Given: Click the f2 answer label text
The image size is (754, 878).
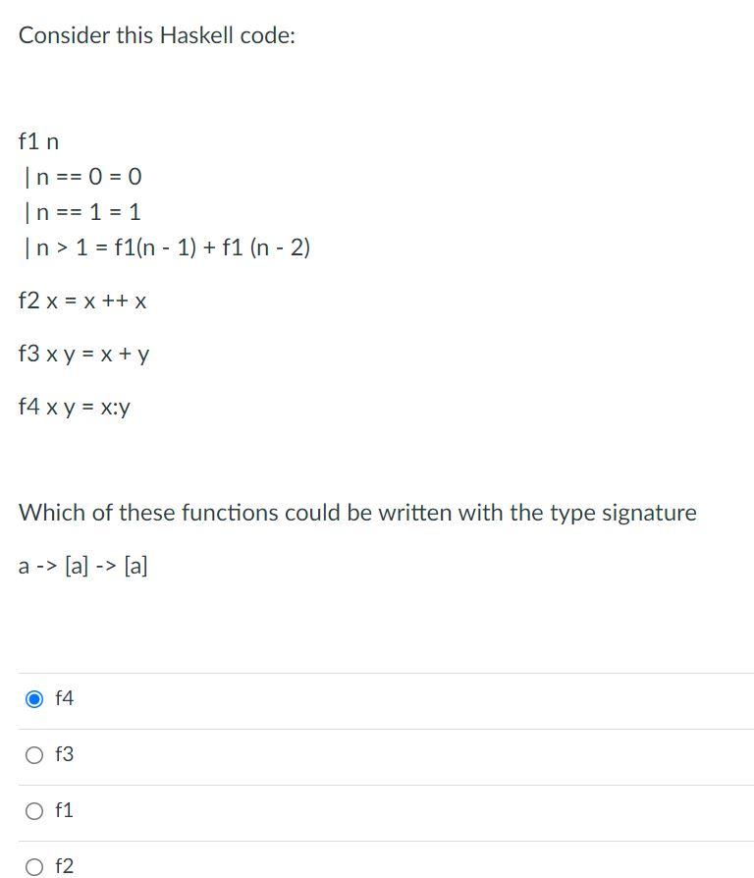Looking at the screenshot, I should (65, 866).
